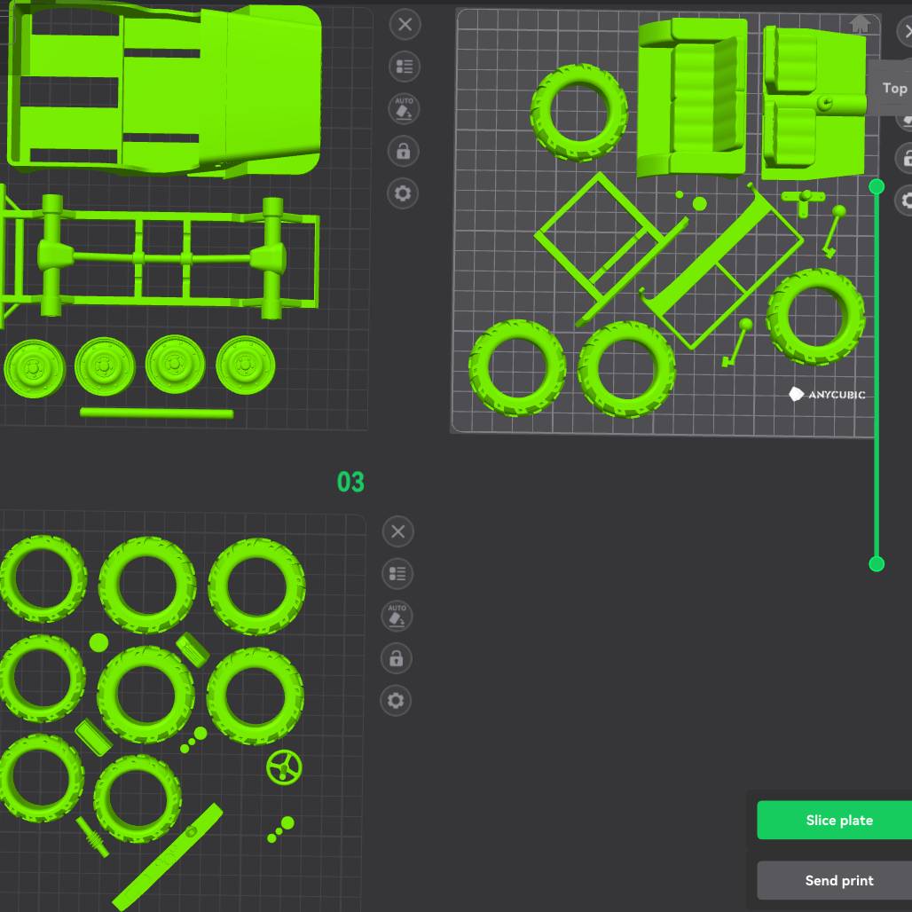Remove the plate holding the car body

pos(405,25)
